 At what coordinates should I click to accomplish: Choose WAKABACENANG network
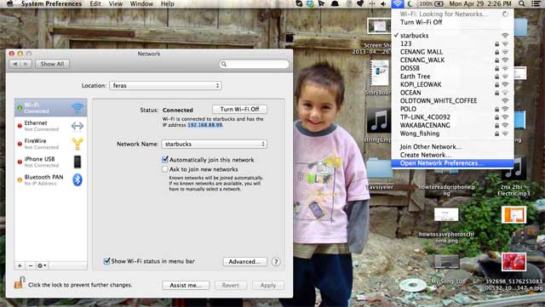click(452, 125)
